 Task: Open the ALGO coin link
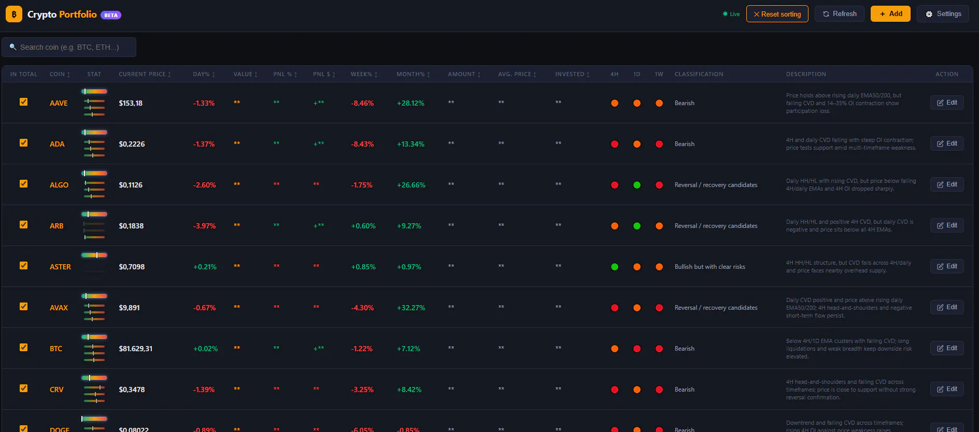pos(59,185)
